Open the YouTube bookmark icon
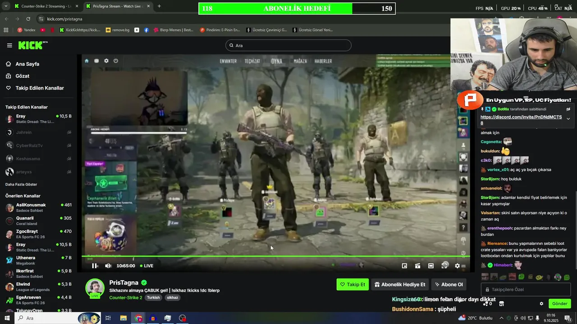 [x=43, y=30]
